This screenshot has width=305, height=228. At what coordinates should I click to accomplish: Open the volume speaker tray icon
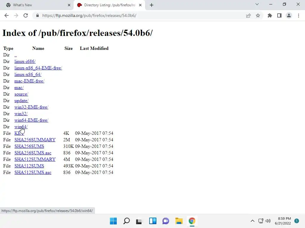(268, 221)
